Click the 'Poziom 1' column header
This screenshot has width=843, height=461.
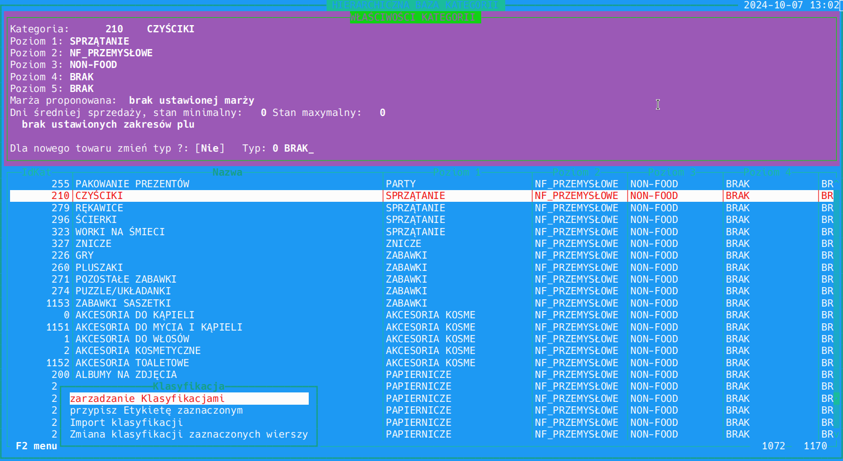457,172
